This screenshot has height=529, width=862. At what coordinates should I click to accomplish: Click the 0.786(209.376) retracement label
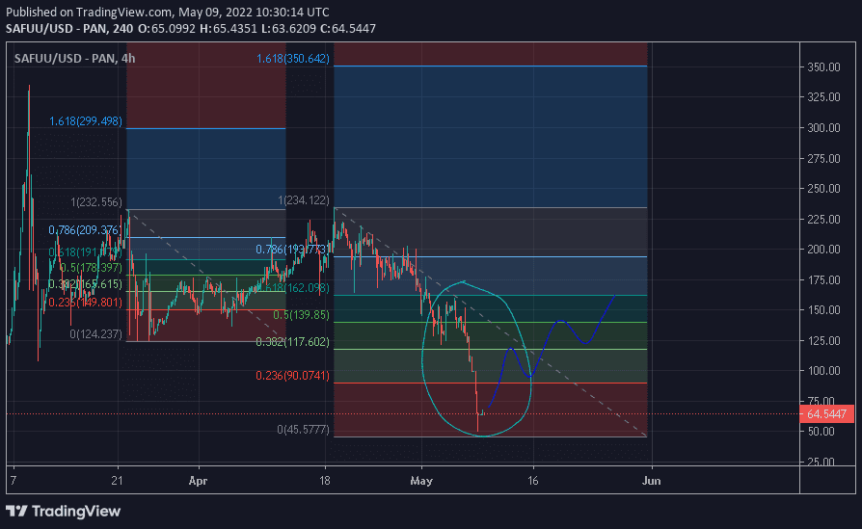(x=86, y=230)
